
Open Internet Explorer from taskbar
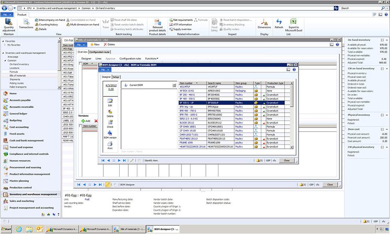pos(19,229)
